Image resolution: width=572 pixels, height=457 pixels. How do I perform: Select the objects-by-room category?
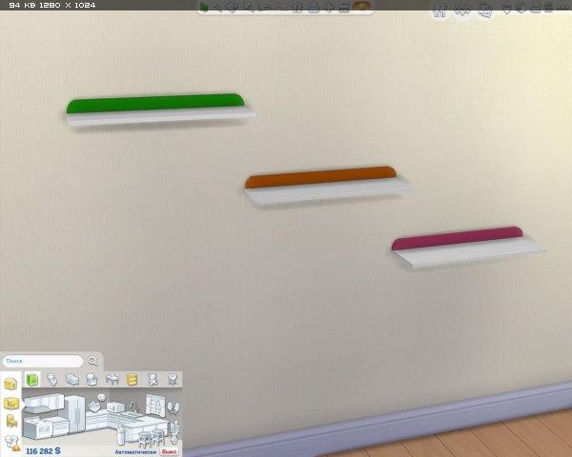pos(11,403)
